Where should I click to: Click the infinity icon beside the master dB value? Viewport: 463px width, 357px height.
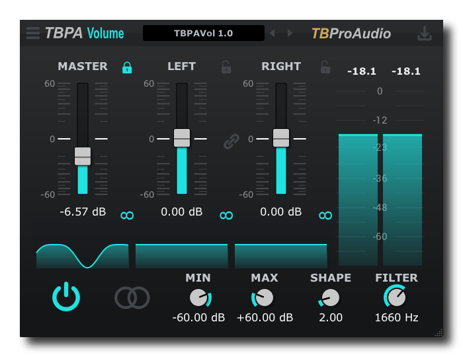click(x=127, y=215)
